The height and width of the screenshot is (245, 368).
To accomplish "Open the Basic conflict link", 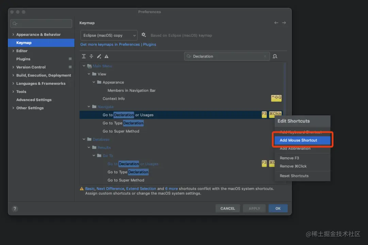I will 90,189.
